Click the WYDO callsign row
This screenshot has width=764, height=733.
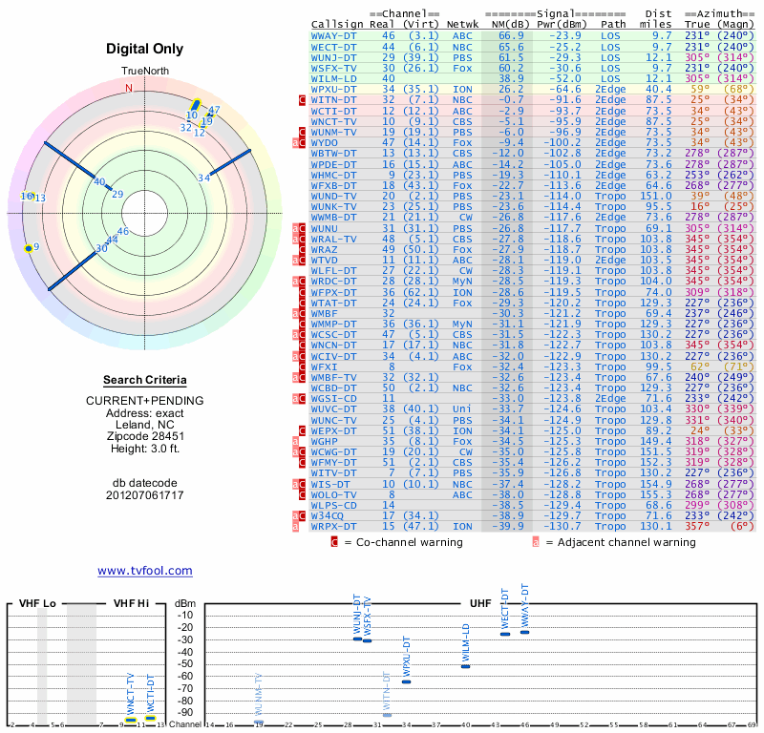[325, 143]
